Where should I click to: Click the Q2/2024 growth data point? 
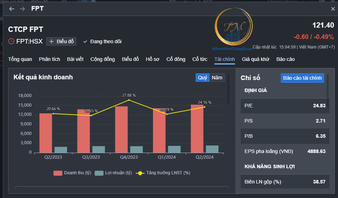pyautogui.click(x=205, y=107)
